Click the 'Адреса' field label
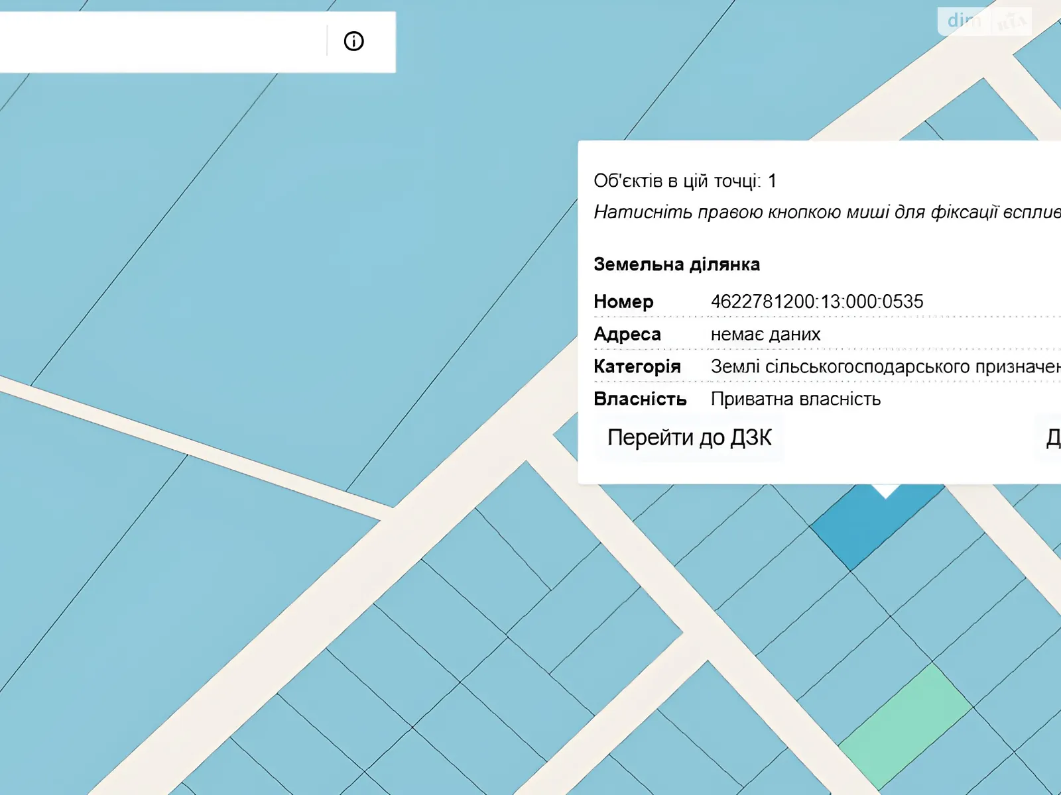The width and height of the screenshot is (1061, 795). (627, 335)
